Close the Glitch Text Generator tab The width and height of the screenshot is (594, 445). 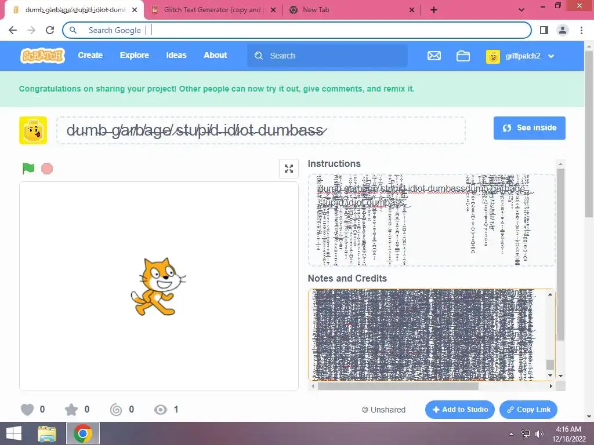point(273,10)
